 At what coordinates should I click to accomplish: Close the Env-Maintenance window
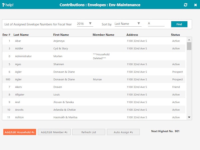click(x=195, y=5)
